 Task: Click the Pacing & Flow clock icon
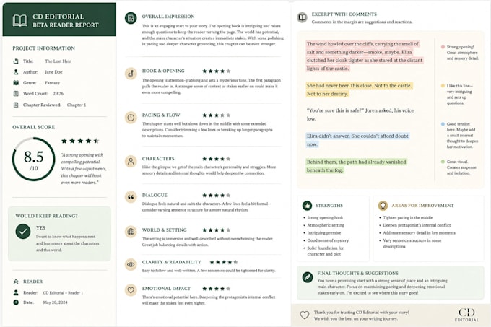(131, 118)
